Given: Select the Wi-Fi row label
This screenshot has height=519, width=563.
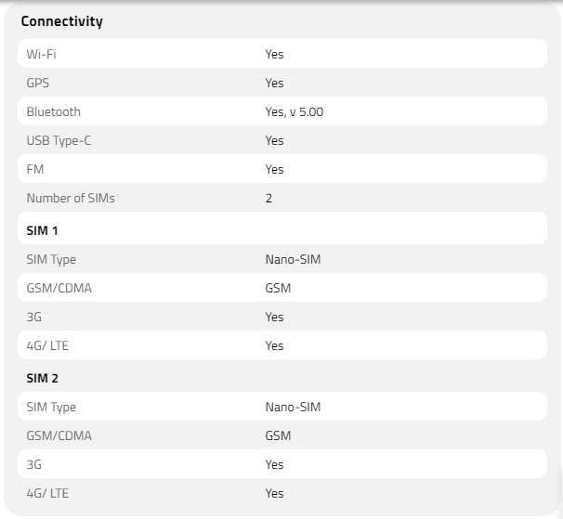Looking at the screenshot, I should coord(42,54).
